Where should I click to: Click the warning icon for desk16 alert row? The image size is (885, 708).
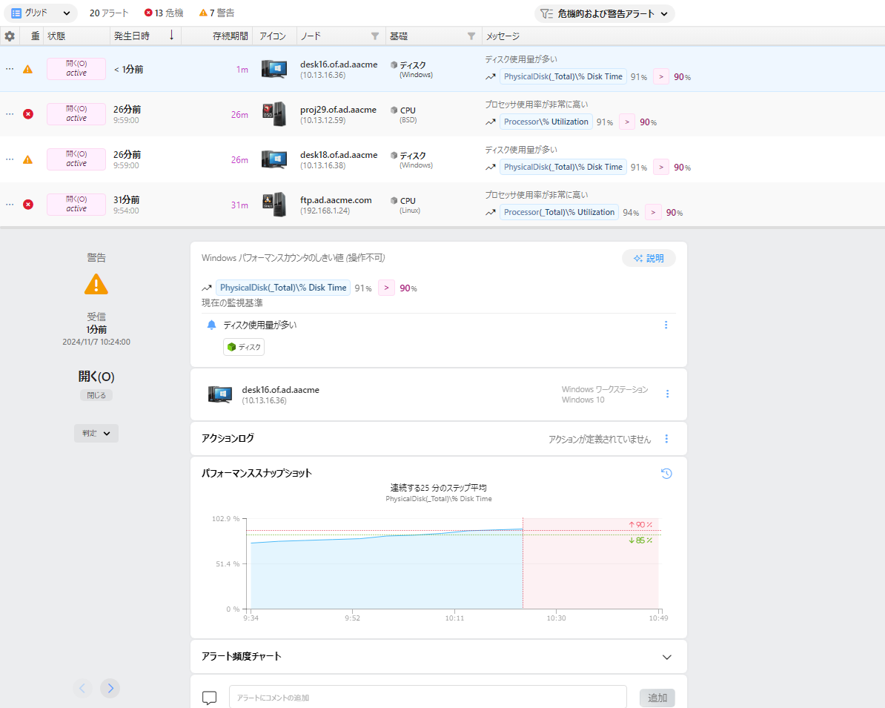tap(27, 70)
